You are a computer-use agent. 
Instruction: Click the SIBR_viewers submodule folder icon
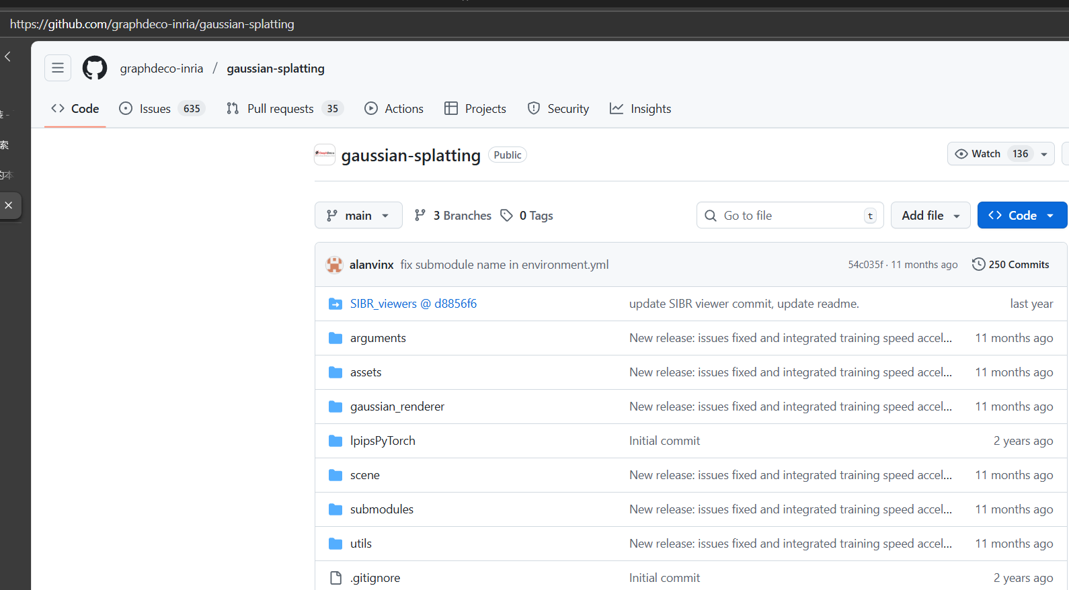335,304
